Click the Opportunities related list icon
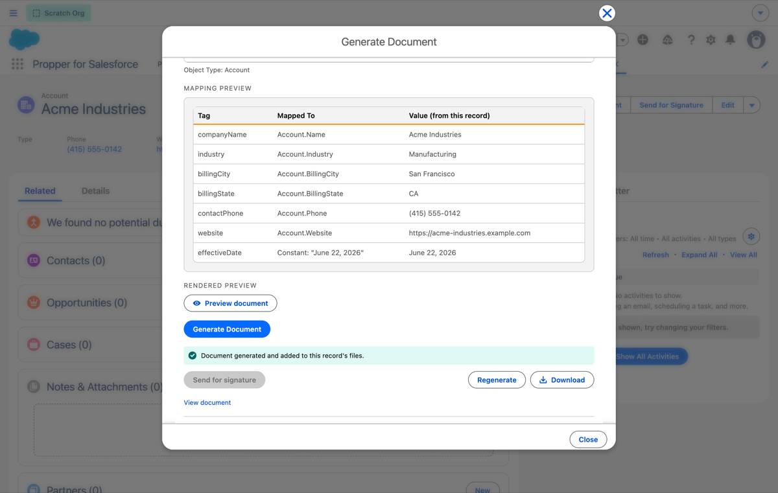The height and width of the screenshot is (493, 778). (34, 303)
